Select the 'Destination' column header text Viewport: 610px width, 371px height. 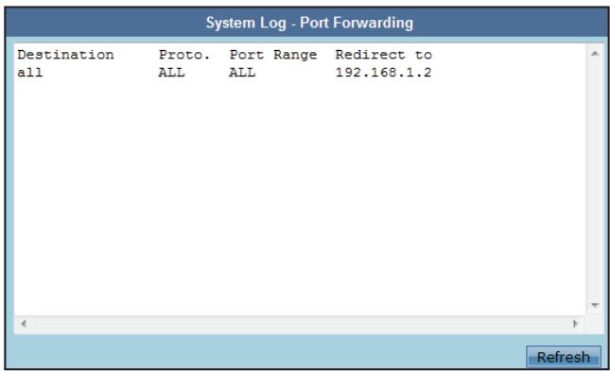66,55
